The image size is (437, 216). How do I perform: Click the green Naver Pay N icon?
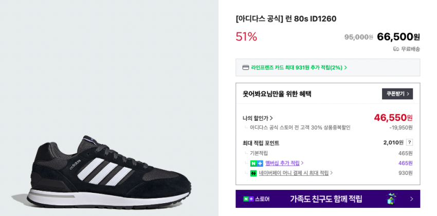pos(253,173)
